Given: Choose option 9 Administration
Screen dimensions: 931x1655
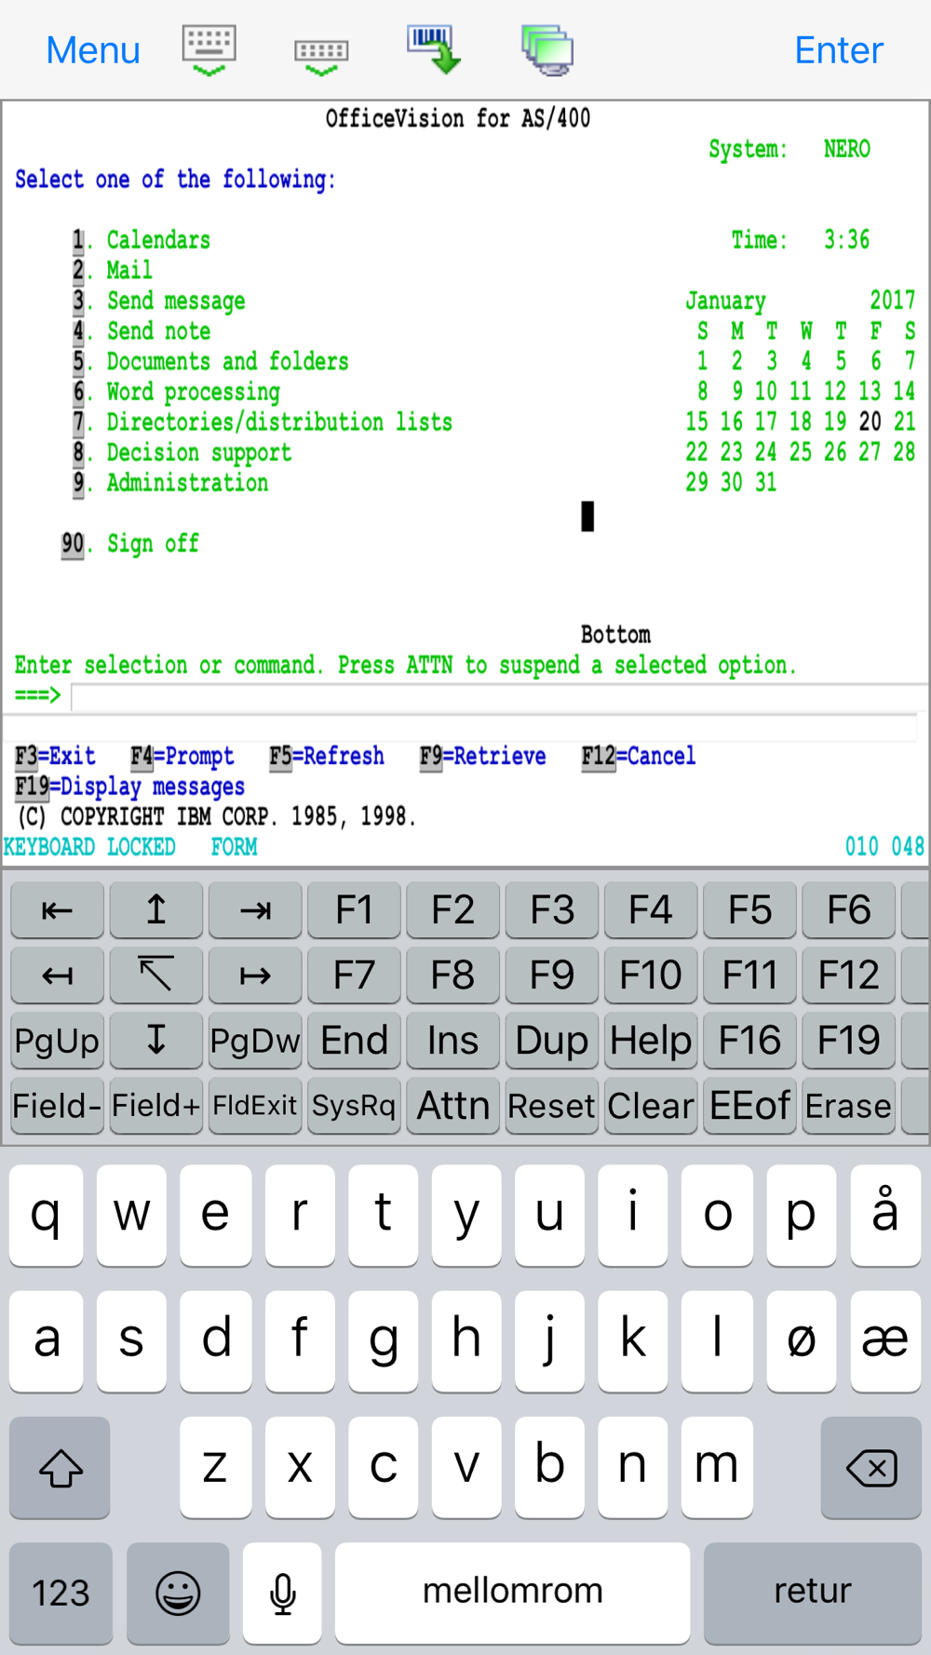Looking at the screenshot, I should click(170, 483).
